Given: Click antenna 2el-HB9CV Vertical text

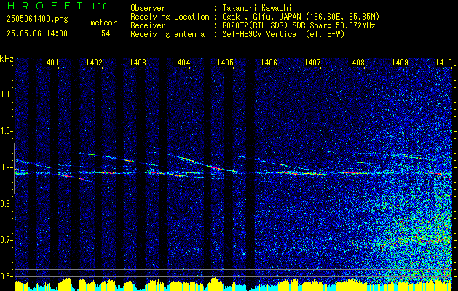Looking at the screenshot, I should click(284, 34).
